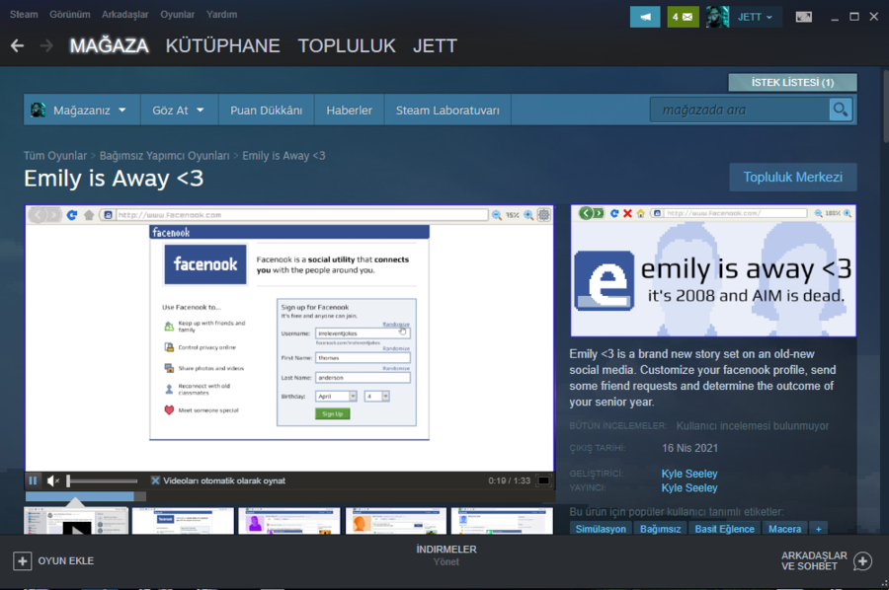Image resolution: width=889 pixels, height=590 pixels.
Task: Open the Steam menu
Action: (x=24, y=14)
